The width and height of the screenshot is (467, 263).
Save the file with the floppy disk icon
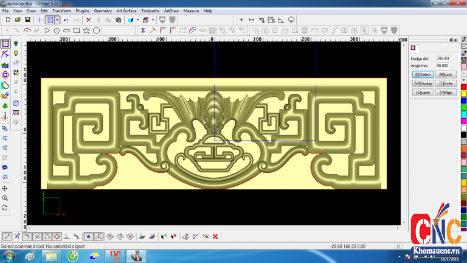[27, 20]
